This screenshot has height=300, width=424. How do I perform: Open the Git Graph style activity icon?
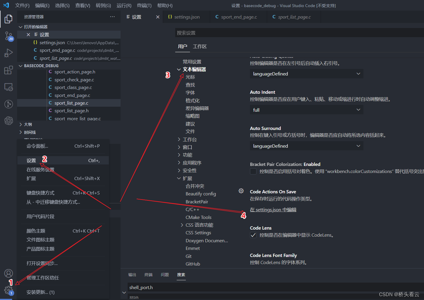click(x=9, y=104)
